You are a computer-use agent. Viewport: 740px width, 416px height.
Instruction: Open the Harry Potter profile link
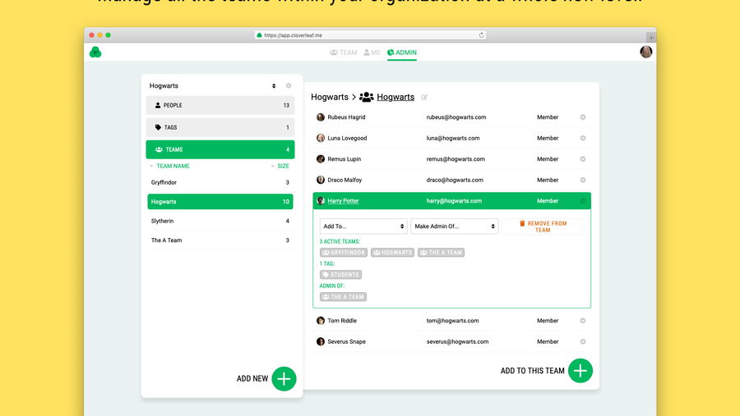coord(343,201)
